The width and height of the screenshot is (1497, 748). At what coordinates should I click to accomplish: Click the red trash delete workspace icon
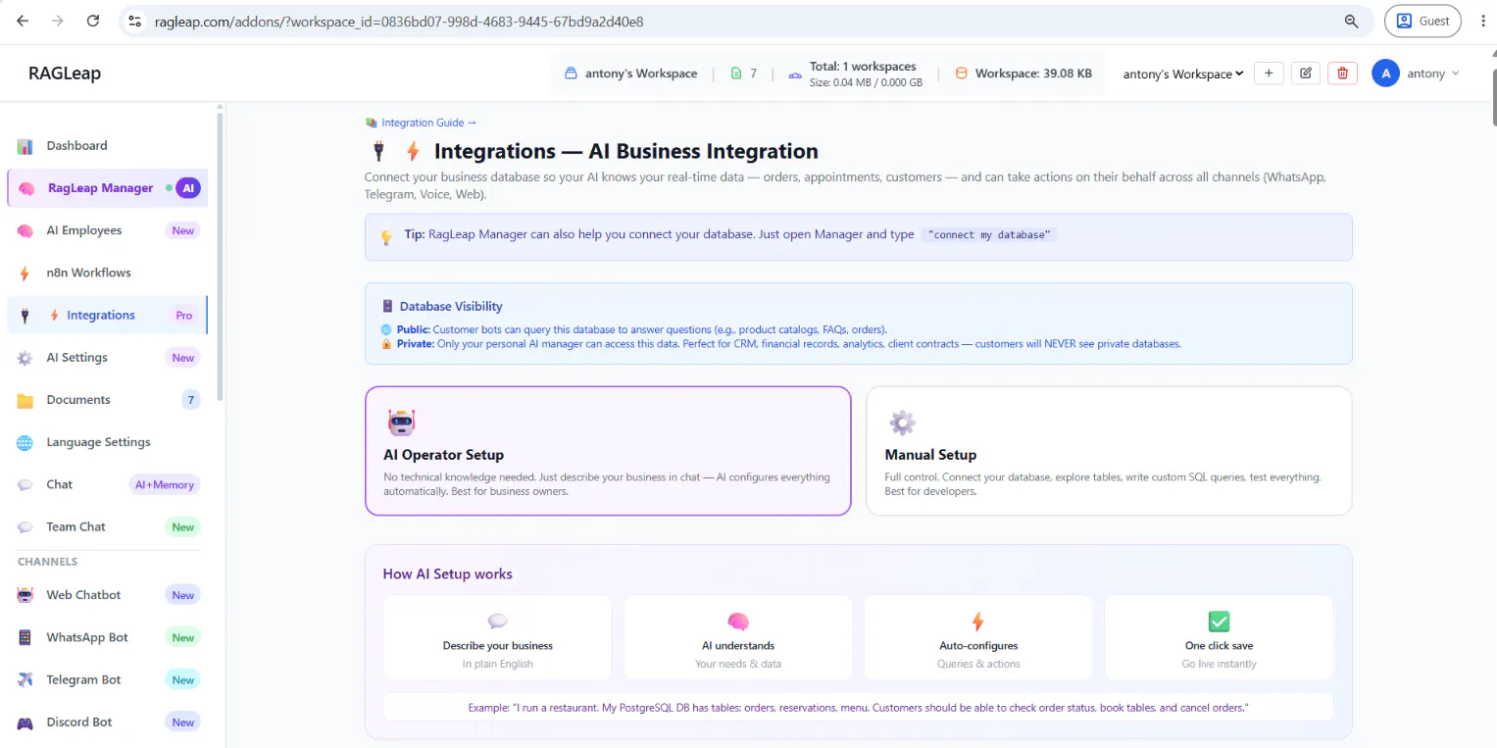tap(1342, 73)
